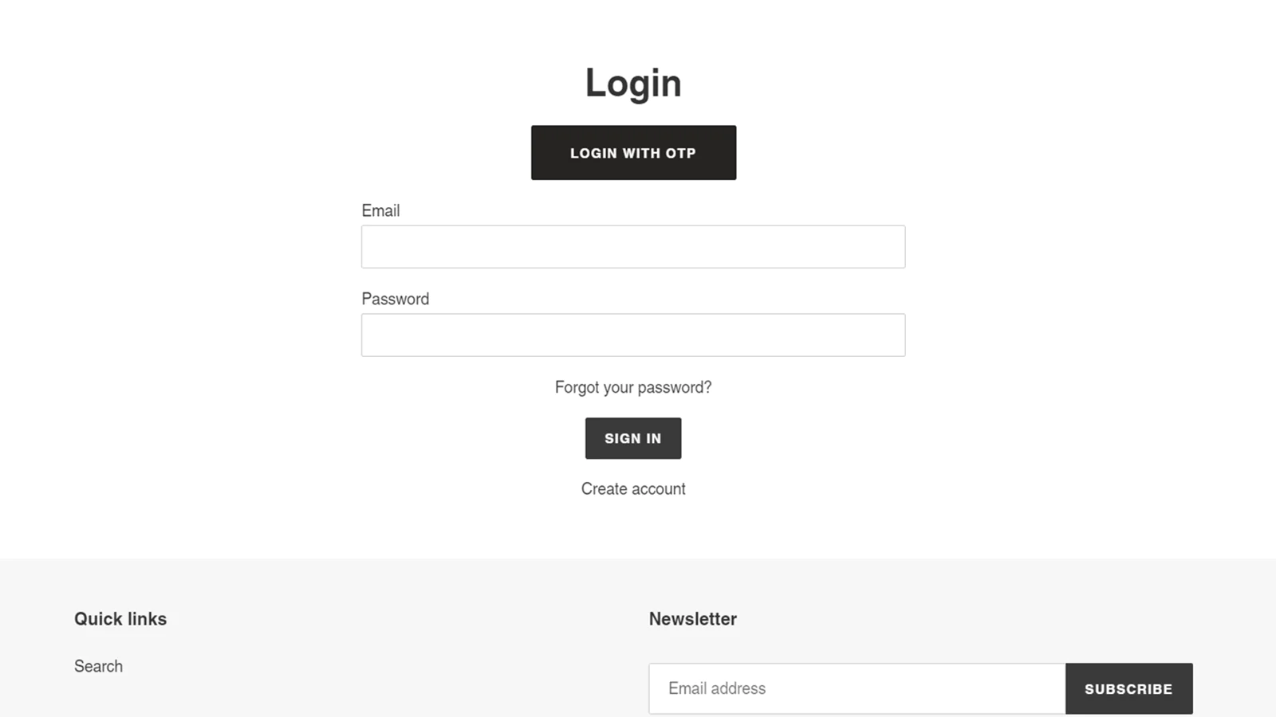Click the Quick links footer heading
Viewport: 1276px width, 717px height.
[120, 619]
